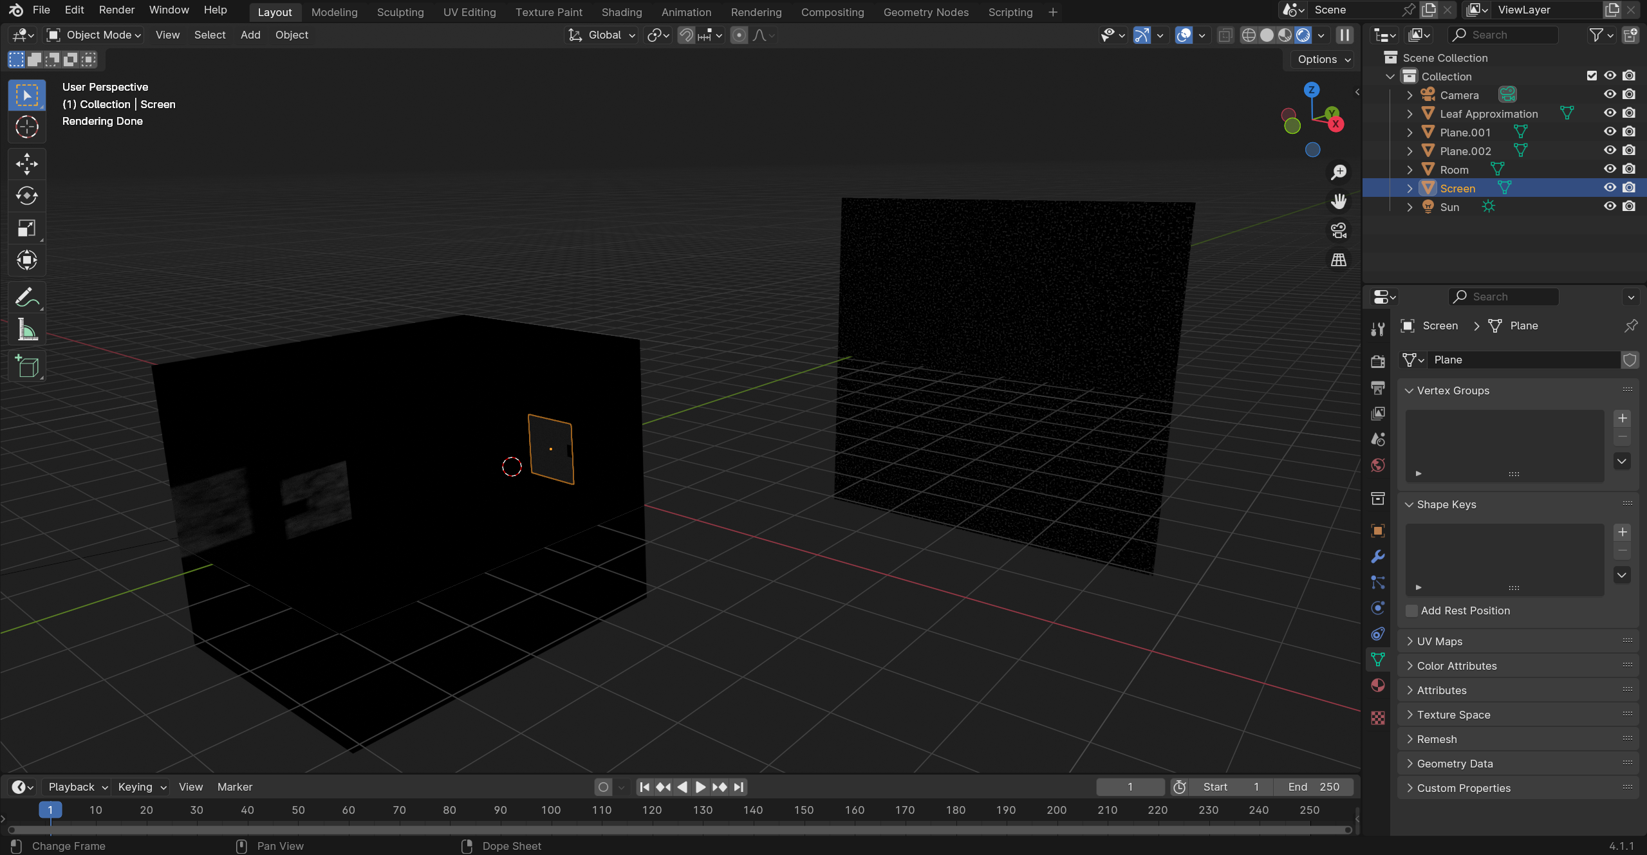
Task: Open the Physics properties tab
Action: (1378, 608)
